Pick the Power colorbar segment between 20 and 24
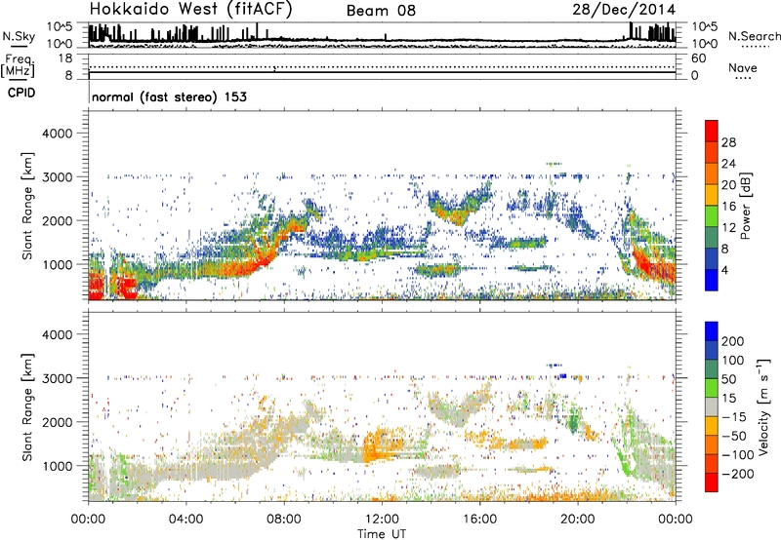Viewport: 781px width, 540px height. (712, 174)
